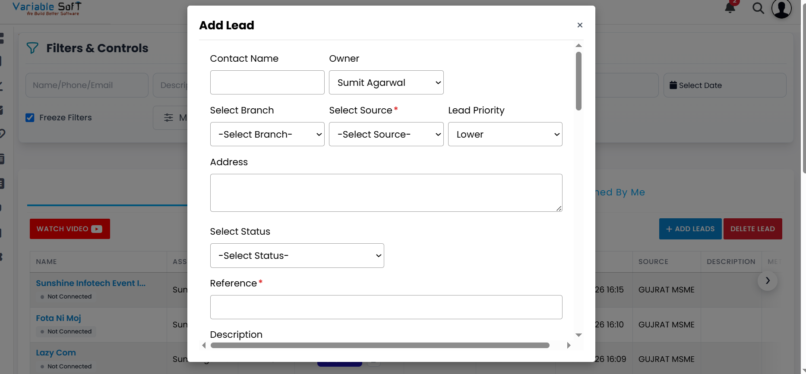This screenshot has width=806, height=374.
Task: Click the DESCRIPTION column header
Action: (731, 261)
